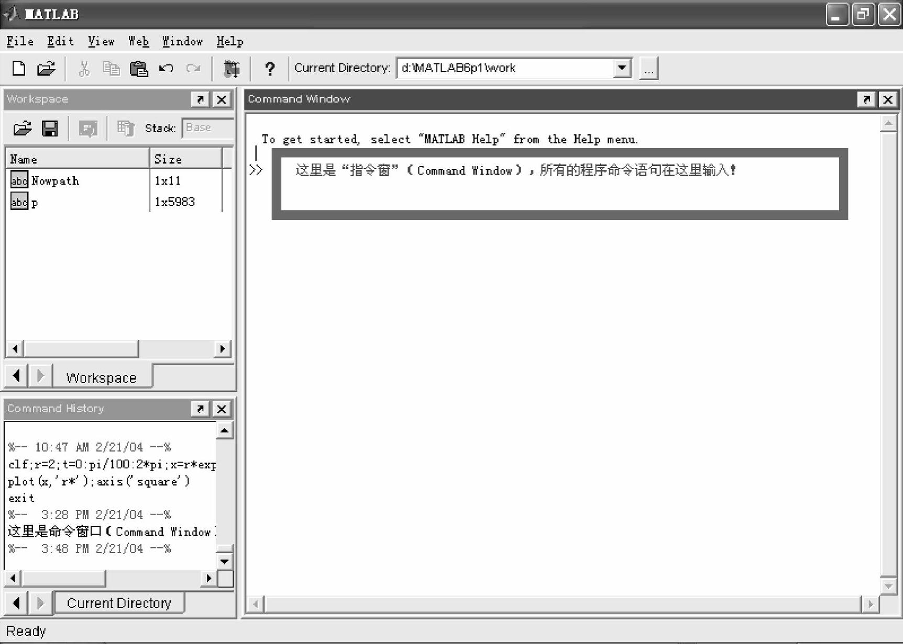Open the Window menu
This screenshot has height=644, width=903.
click(182, 41)
